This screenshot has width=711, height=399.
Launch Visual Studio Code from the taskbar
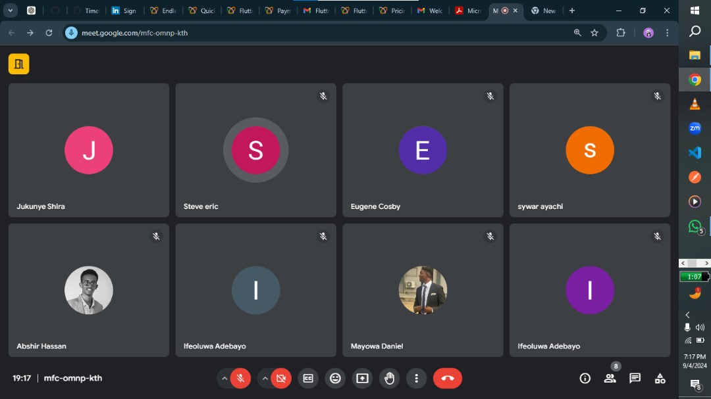695,153
